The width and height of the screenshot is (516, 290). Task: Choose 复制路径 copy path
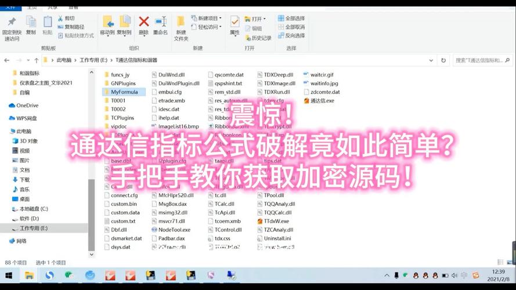[x=71, y=27]
